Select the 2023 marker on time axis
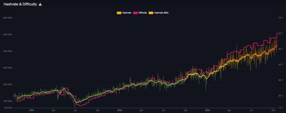The image size is (286, 113). [x=208, y=110]
